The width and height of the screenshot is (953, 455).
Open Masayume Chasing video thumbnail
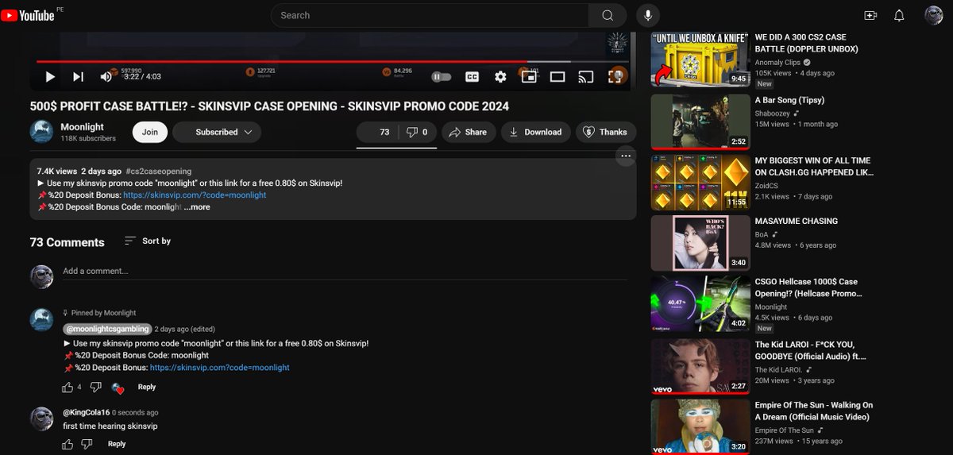pyautogui.click(x=700, y=243)
